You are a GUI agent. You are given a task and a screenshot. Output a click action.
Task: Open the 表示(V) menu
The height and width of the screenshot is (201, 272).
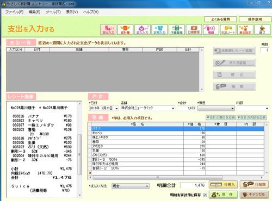pyautogui.click(x=72, y=12)
